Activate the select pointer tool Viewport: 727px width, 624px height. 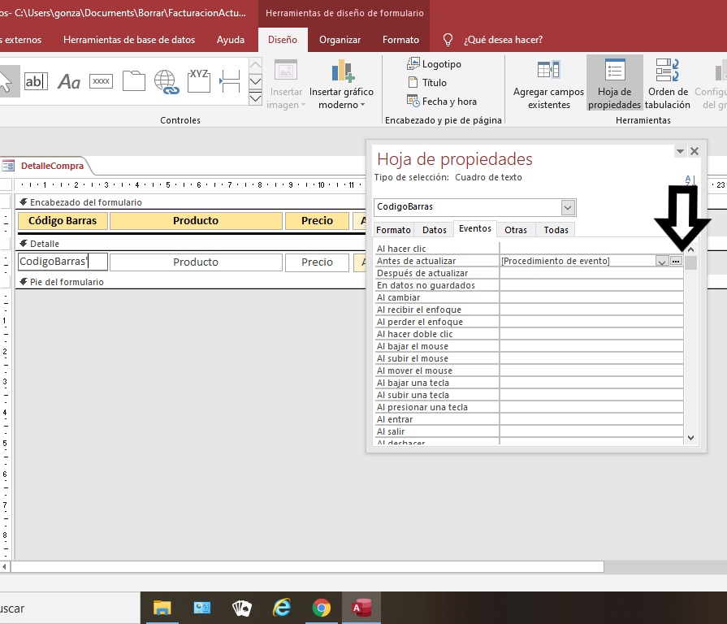(x=6, y=80)
